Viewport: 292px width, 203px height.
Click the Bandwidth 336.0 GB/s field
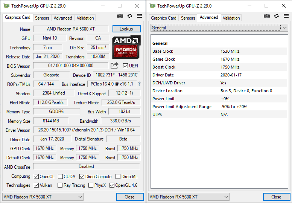pos(120,121)
